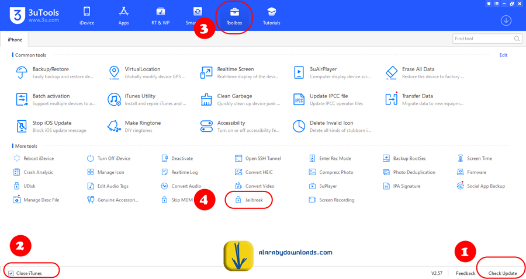Open Convert HEIC tool
Screen dimensions: 526x279
click(x=254, y=172)
